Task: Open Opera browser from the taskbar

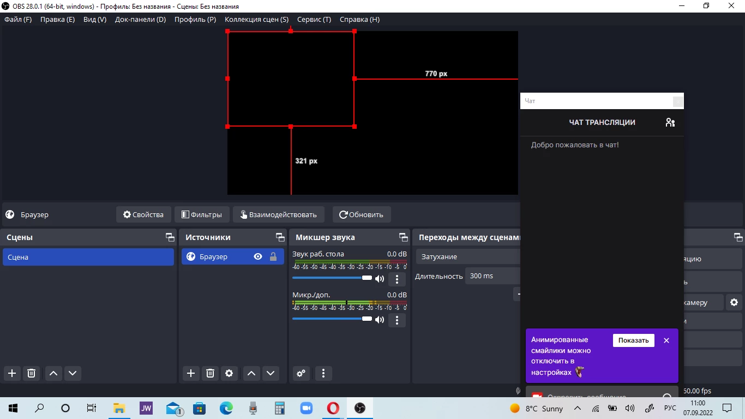Action: (x=333, y=408)
